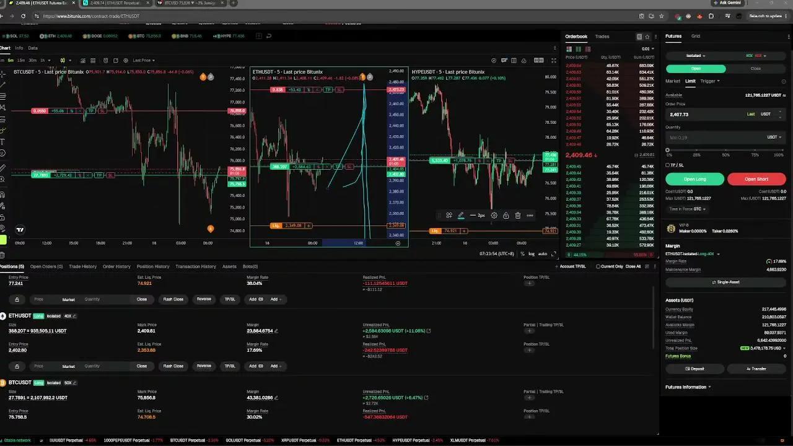Open the Trade History tab
Screen dimensions: 793x446
tap(82, 266)
